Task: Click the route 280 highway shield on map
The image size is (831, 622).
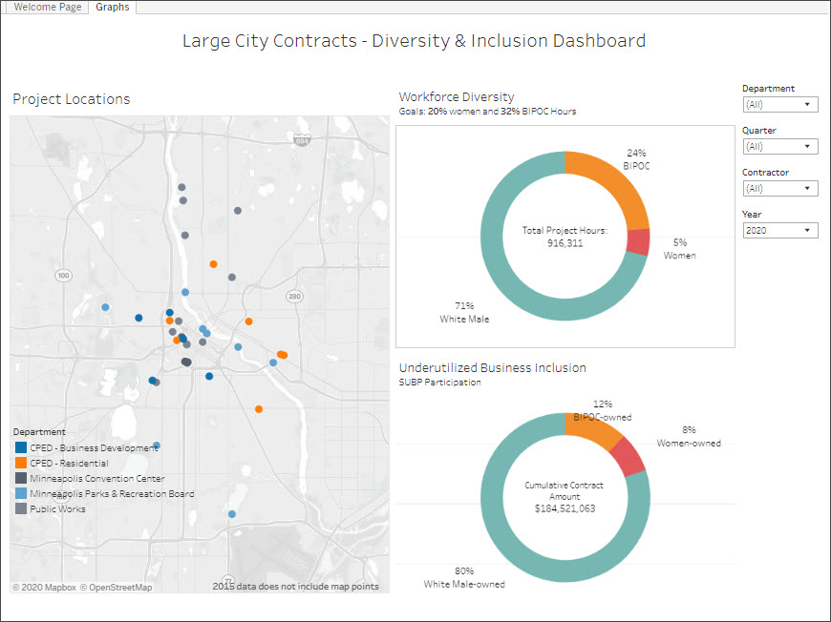Action: point(294,296)
